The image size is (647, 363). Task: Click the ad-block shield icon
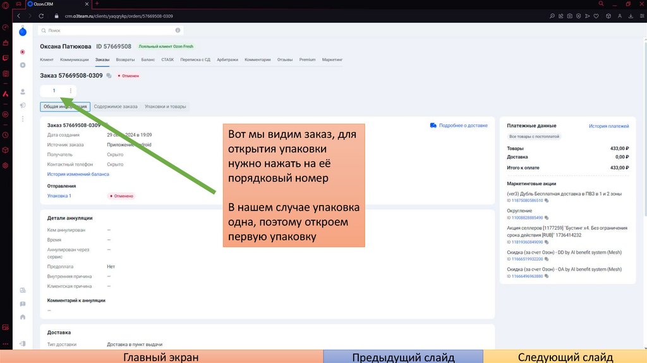tap(579, 16)
